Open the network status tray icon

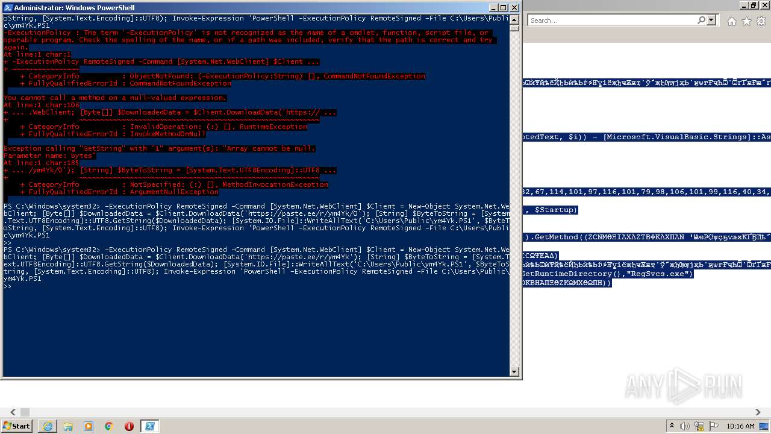[x=700, y=426]
